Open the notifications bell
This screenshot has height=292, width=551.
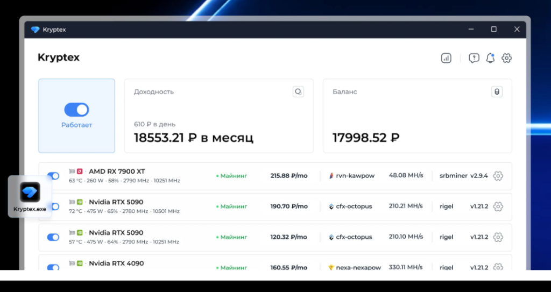[490, 58]
